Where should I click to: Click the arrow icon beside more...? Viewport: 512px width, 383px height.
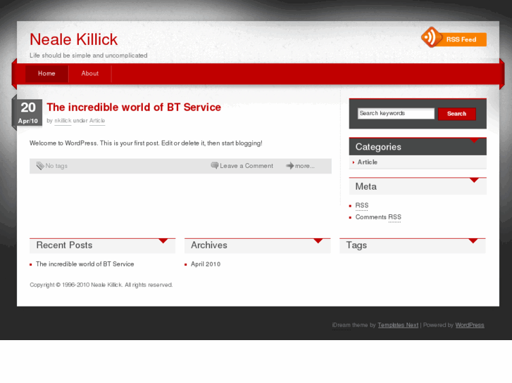[x=290, y=166]
